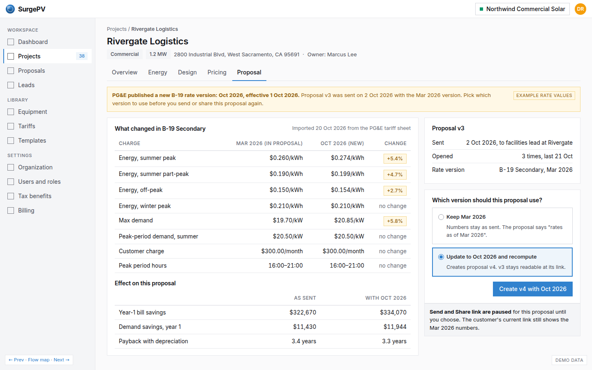
Task: Open the Northwind Commercial Solar organization switcher
Action: pos(523,9)
